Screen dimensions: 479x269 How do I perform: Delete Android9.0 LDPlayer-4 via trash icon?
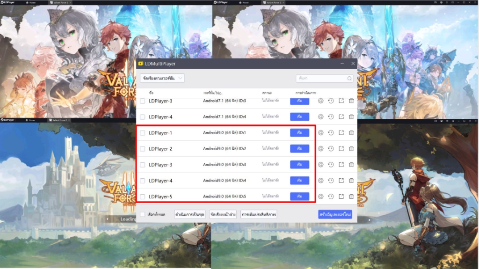(351, 181)
